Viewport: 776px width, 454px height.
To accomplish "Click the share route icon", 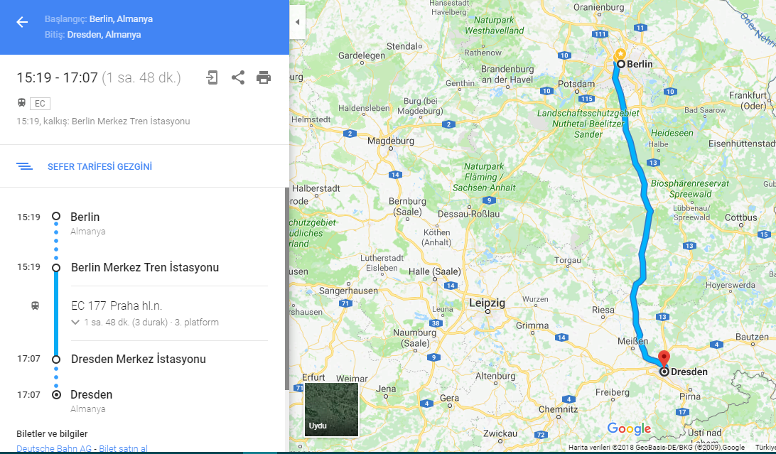I will [x=238, y=77].
